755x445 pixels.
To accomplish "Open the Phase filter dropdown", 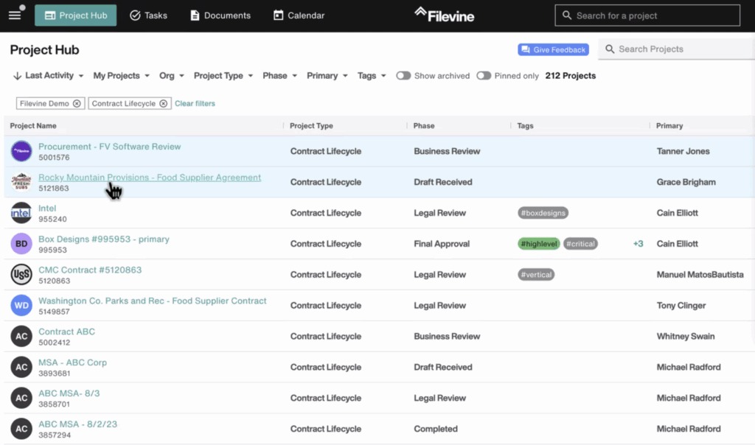I will [279, 76].
